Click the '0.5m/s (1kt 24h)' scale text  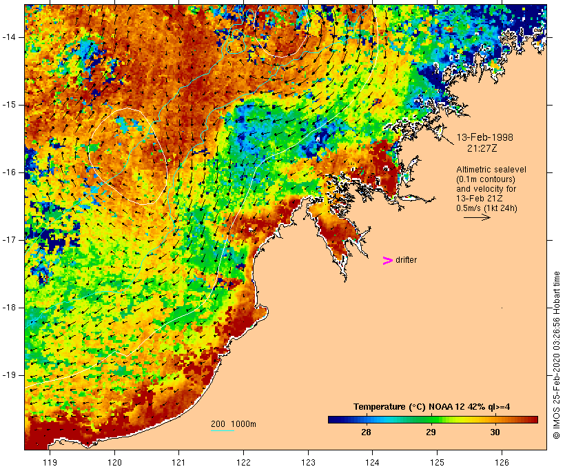(486, 208)
